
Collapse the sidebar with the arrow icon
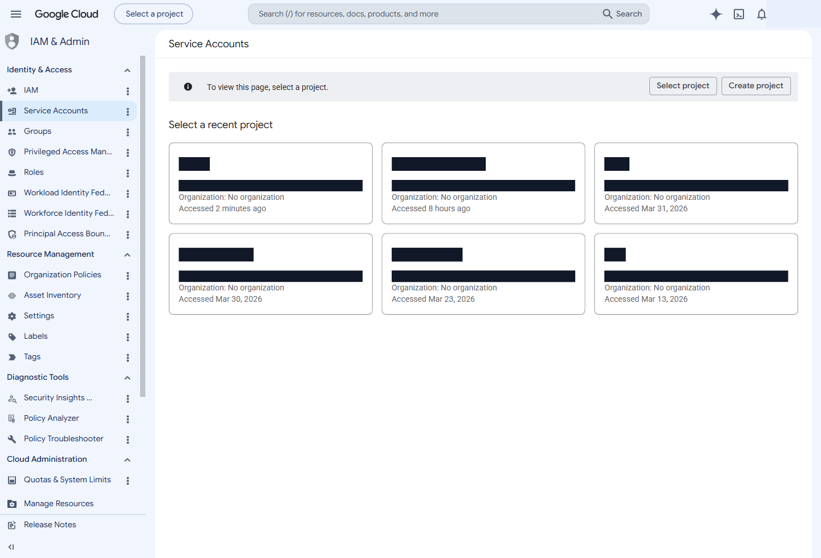[x=11, y=547]
